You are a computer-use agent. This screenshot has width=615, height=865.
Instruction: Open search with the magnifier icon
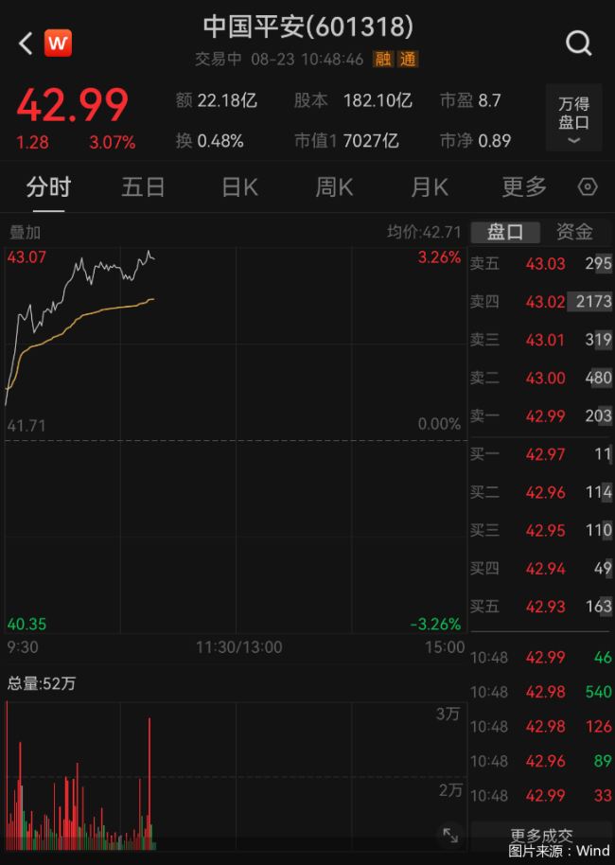coord(579,43)
